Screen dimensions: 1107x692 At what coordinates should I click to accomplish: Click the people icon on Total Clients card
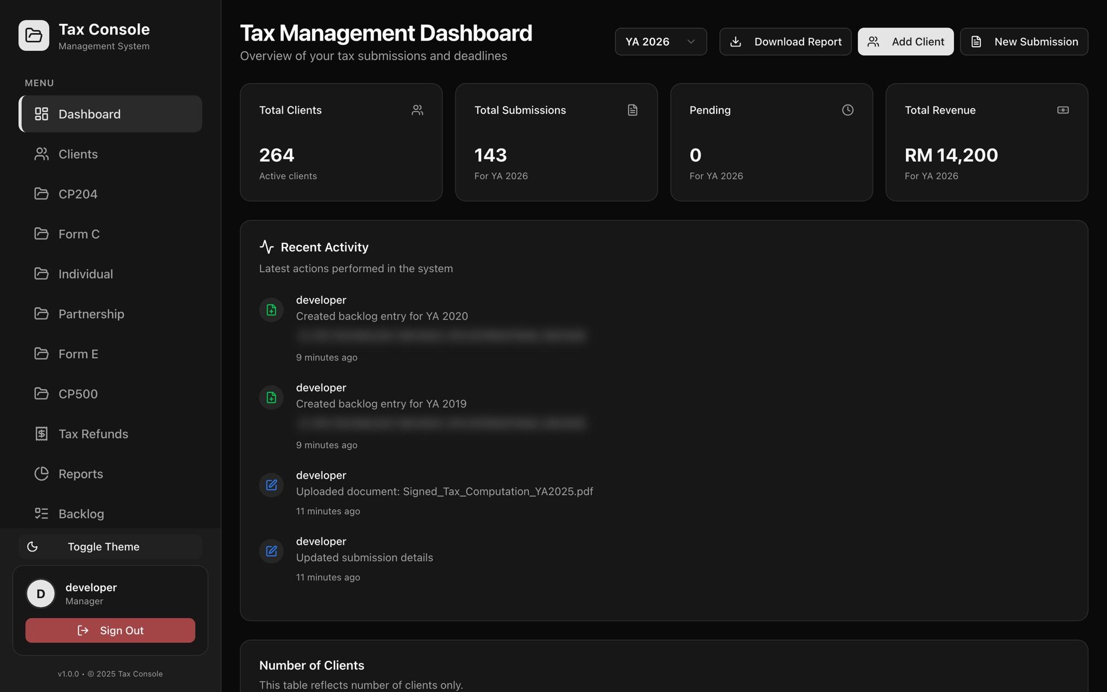click(417, 110)
